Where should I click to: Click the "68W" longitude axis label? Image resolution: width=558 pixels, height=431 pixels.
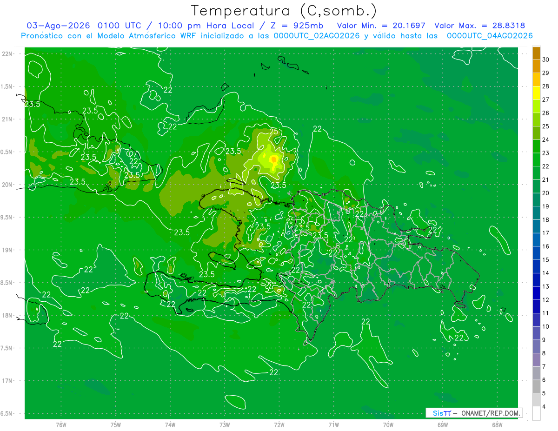pyautogui.click(x=497, y=425)
